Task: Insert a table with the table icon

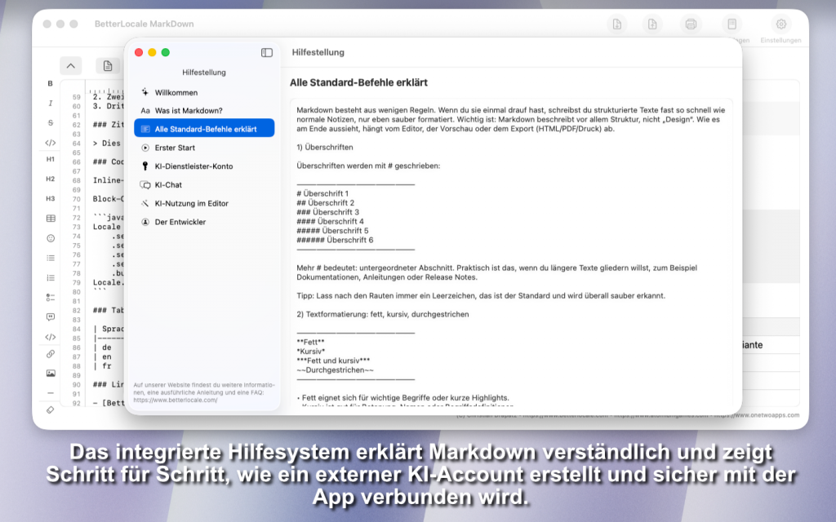Action: [x=50, y=219]
